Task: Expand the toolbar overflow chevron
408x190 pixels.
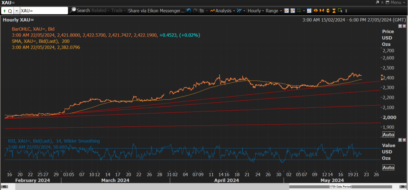Action: coord(346,11)
